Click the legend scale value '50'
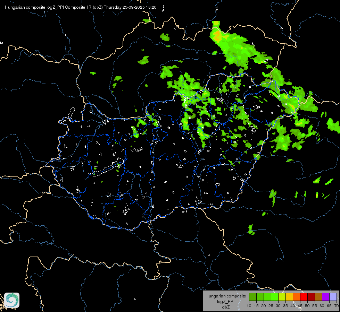 tap(307, 306)
